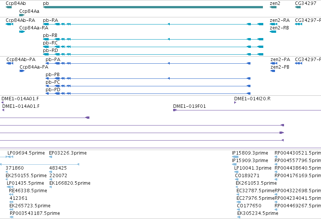Select the pb-PC protein label

tap(53, 82)
